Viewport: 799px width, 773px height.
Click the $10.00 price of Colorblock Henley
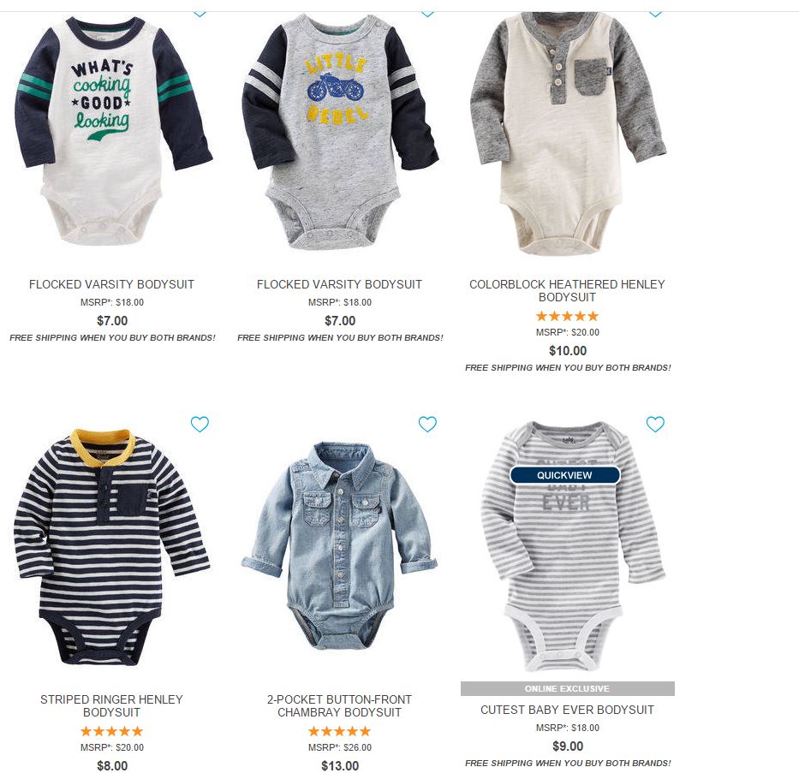pos(568,351)
